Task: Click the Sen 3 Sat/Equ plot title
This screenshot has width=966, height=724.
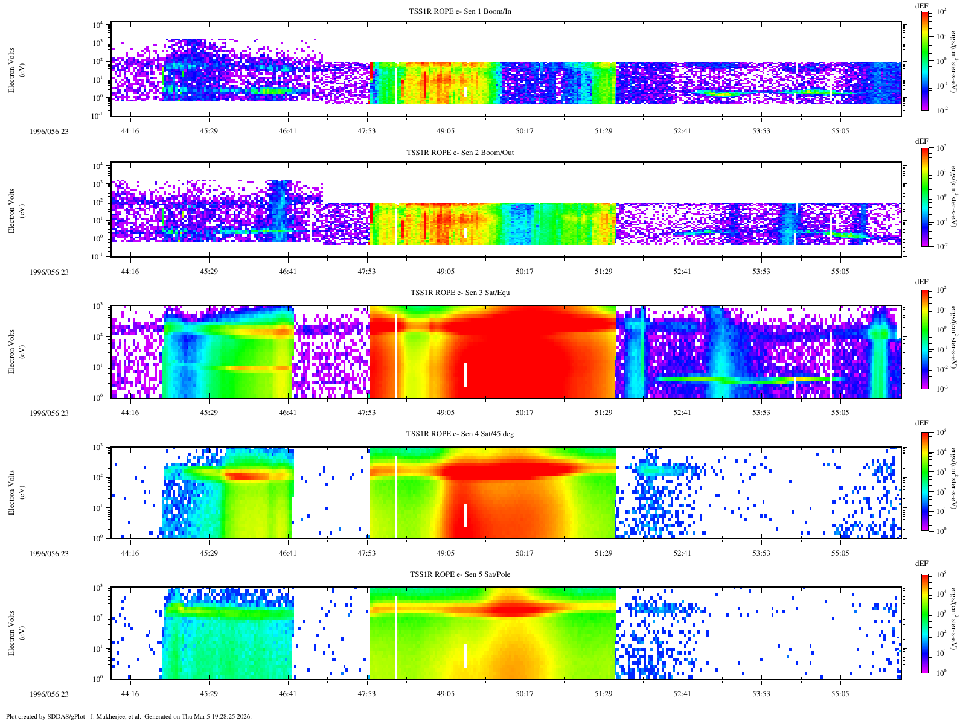Action: [x=461, y=293]
